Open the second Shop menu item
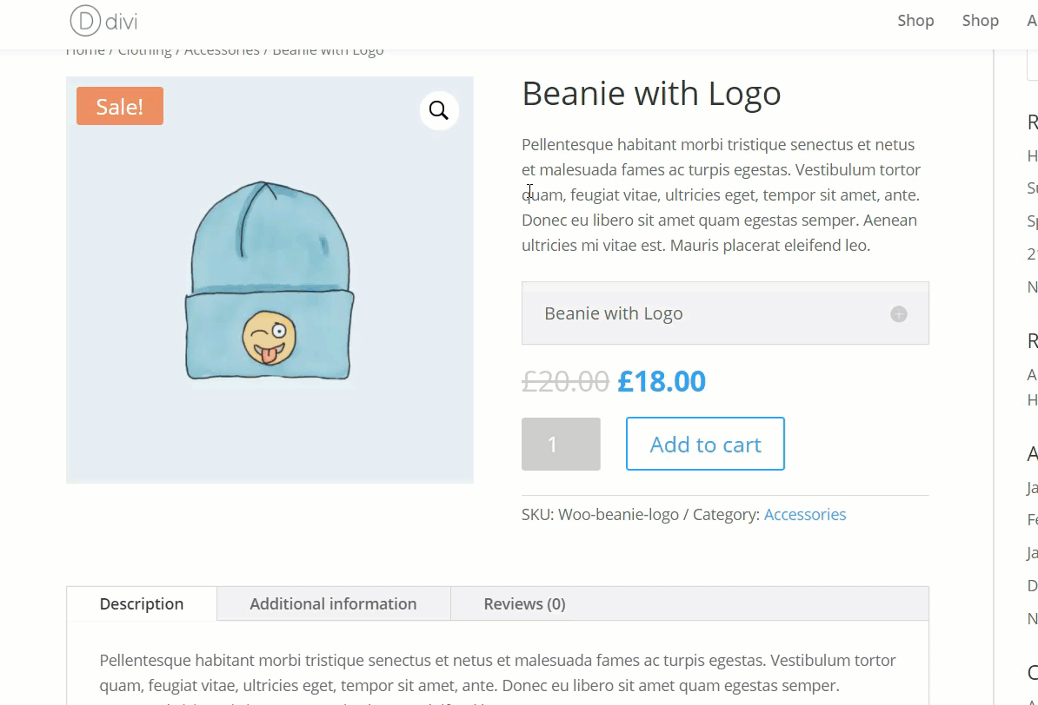The image size is (1038, 705). tap(980, 21)
